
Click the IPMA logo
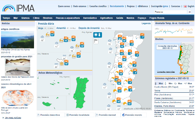pos(18,8)
